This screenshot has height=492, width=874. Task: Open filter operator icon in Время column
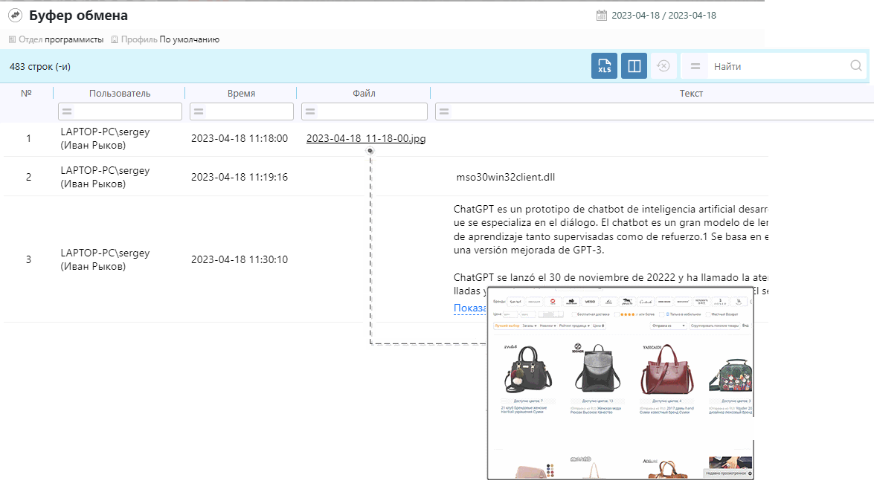coord(198,111)
